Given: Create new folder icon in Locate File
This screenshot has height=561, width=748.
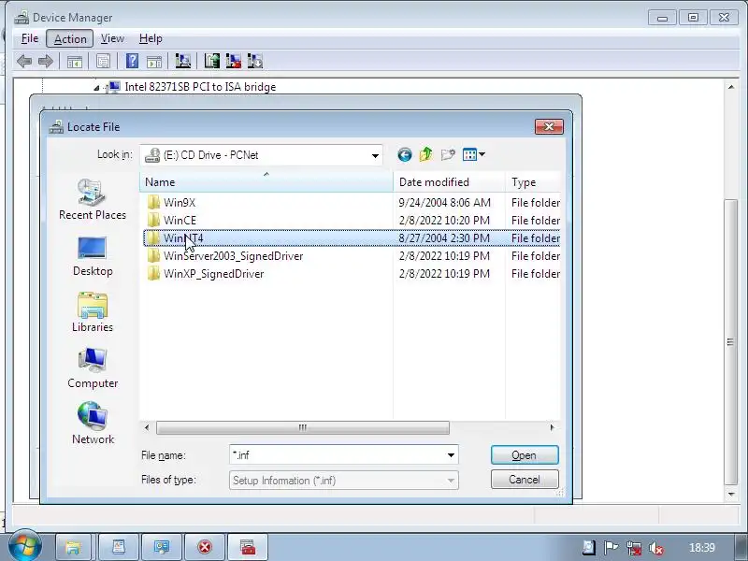Looking at the screenshot, I should pos(448,154).
